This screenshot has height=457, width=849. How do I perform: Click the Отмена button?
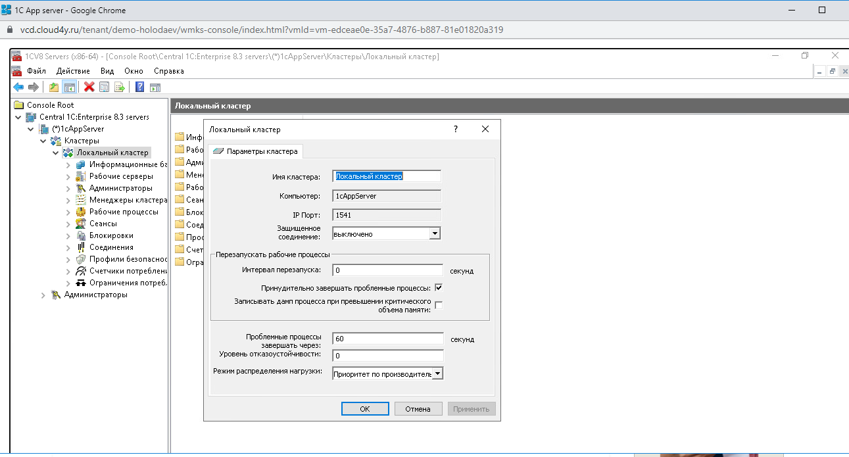tap(418, 409)
